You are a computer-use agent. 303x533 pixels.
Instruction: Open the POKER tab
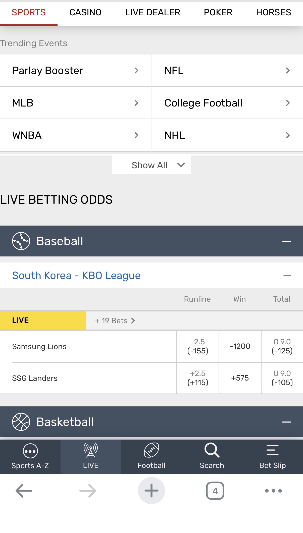(218, 12)
